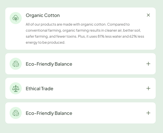Expand the last Eco-Friendly Balance plus icon
The height and width of the screenshot is (133, 163).
[148, 113]
